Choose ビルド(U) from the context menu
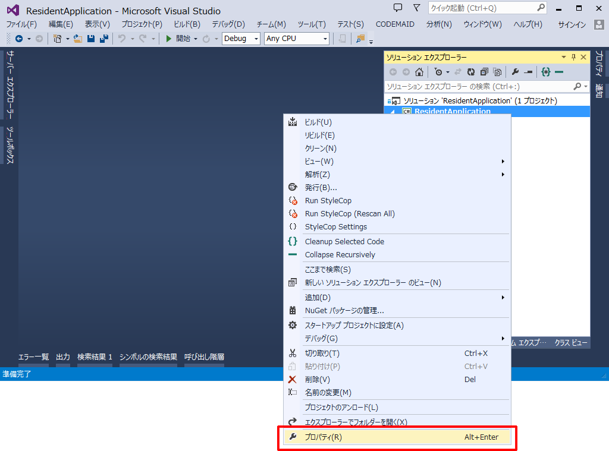The width and height of the screenshot is (609, 451). point(397,122)
